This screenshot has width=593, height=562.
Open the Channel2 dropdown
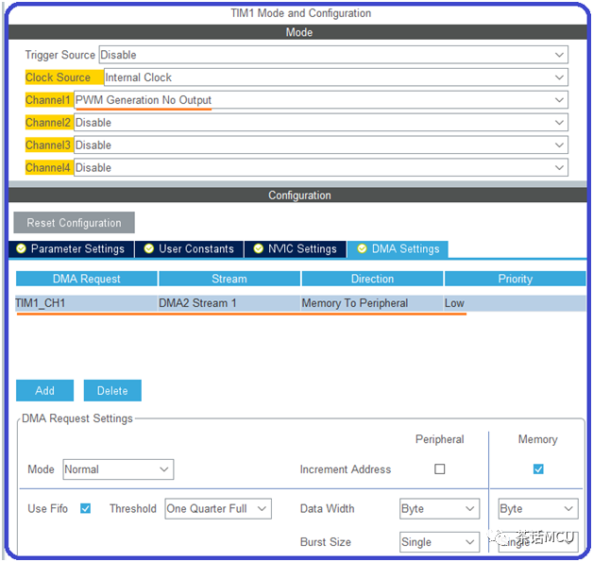pos(321,123)
